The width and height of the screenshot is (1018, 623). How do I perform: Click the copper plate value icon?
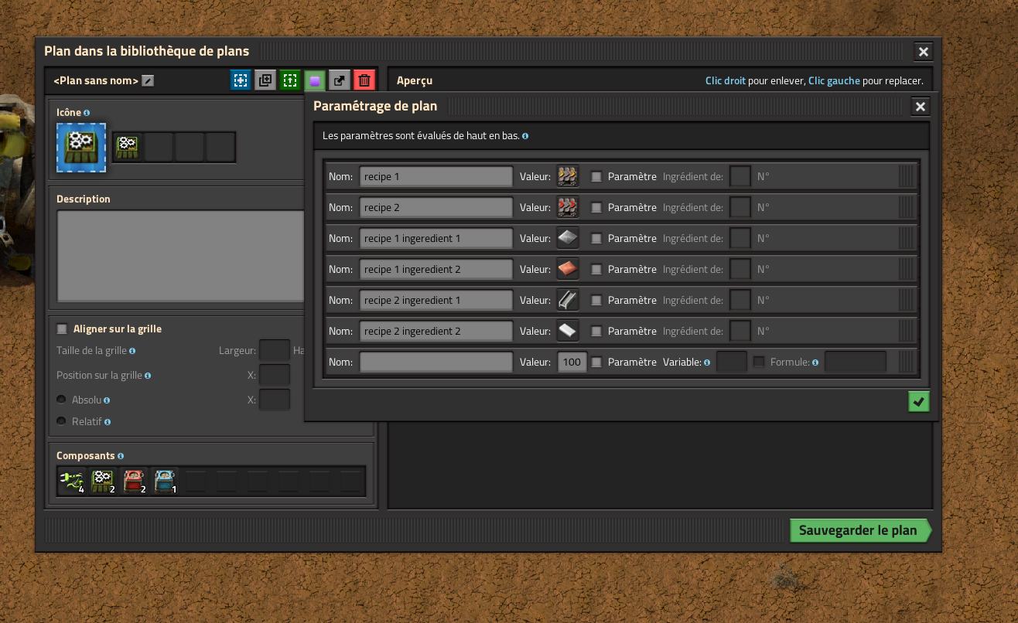pos(568,269)
